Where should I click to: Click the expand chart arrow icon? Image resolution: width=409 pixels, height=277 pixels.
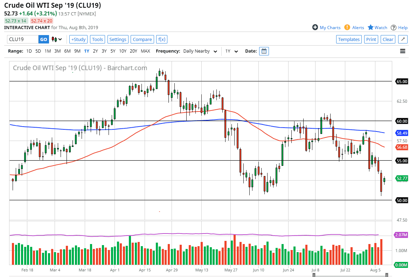[403, 39]
